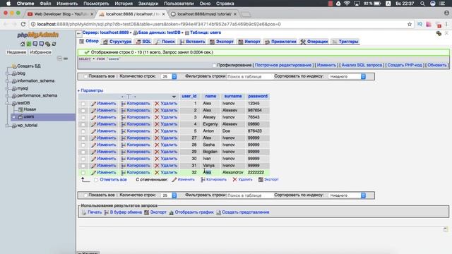Click the clipboard icon for В буфер обмена
Screen dimensions: 452x254
(x=107, y=212)
